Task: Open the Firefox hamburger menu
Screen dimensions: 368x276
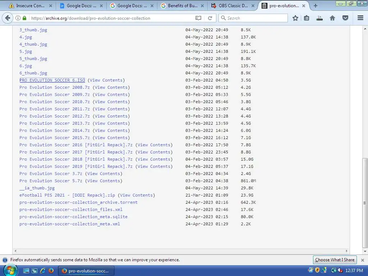Action: tap(360, 18)
